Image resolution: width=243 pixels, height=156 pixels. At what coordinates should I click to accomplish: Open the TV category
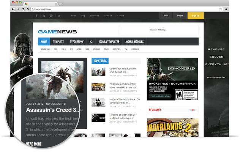click(126, 49)
